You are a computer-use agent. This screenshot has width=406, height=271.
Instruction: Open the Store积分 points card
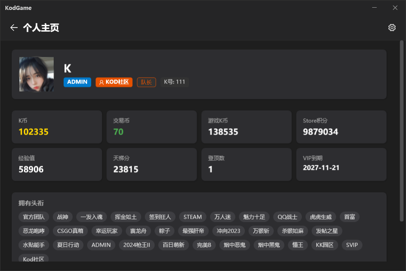pyautogui.click(x=341, y=127)
